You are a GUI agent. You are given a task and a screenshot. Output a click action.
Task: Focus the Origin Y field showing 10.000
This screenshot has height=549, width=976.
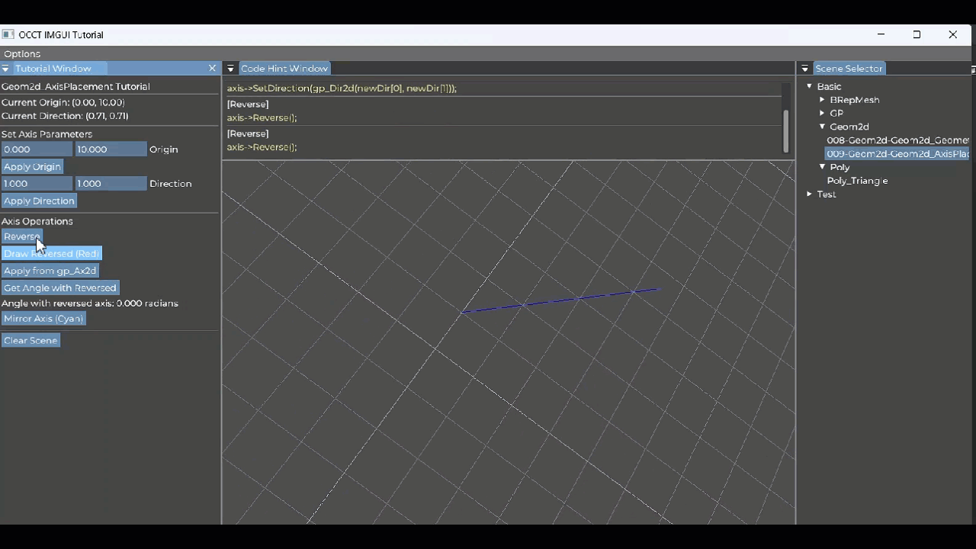[x=111, y=149]
